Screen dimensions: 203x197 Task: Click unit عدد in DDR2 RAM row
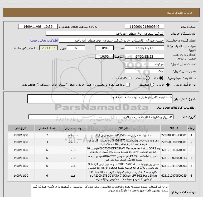click(x=73, y=150)
